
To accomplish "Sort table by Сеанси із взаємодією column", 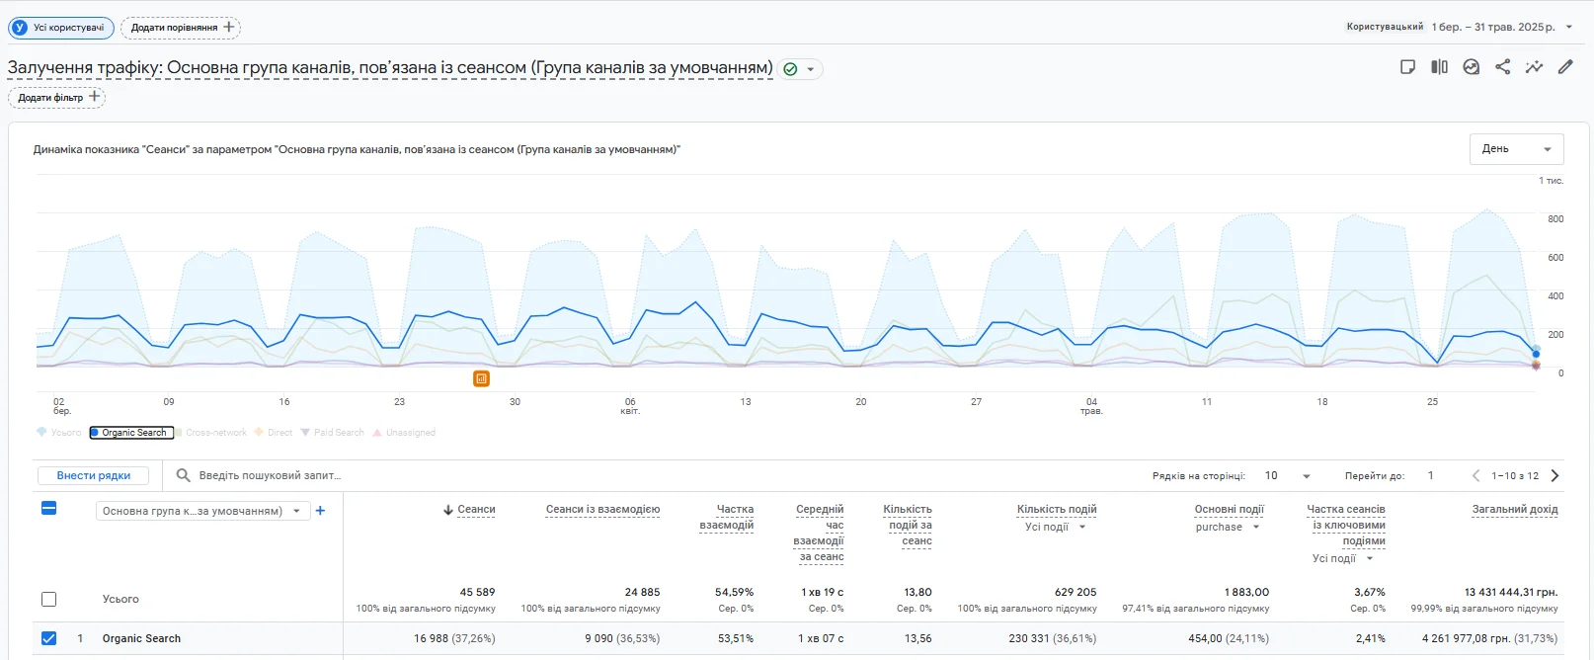I will click(602, 510).
